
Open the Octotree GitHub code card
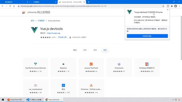(x=91, y=88)
